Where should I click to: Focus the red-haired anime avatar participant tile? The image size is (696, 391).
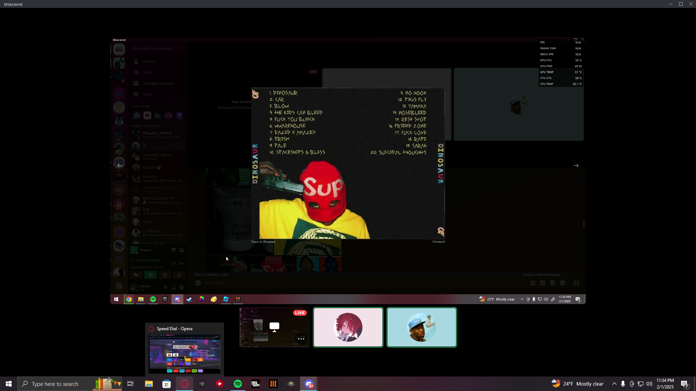348,327
